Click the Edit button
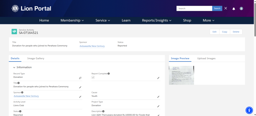 [214, 32]
